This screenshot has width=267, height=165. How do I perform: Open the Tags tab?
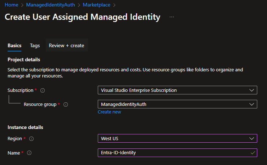pos(35,45)
